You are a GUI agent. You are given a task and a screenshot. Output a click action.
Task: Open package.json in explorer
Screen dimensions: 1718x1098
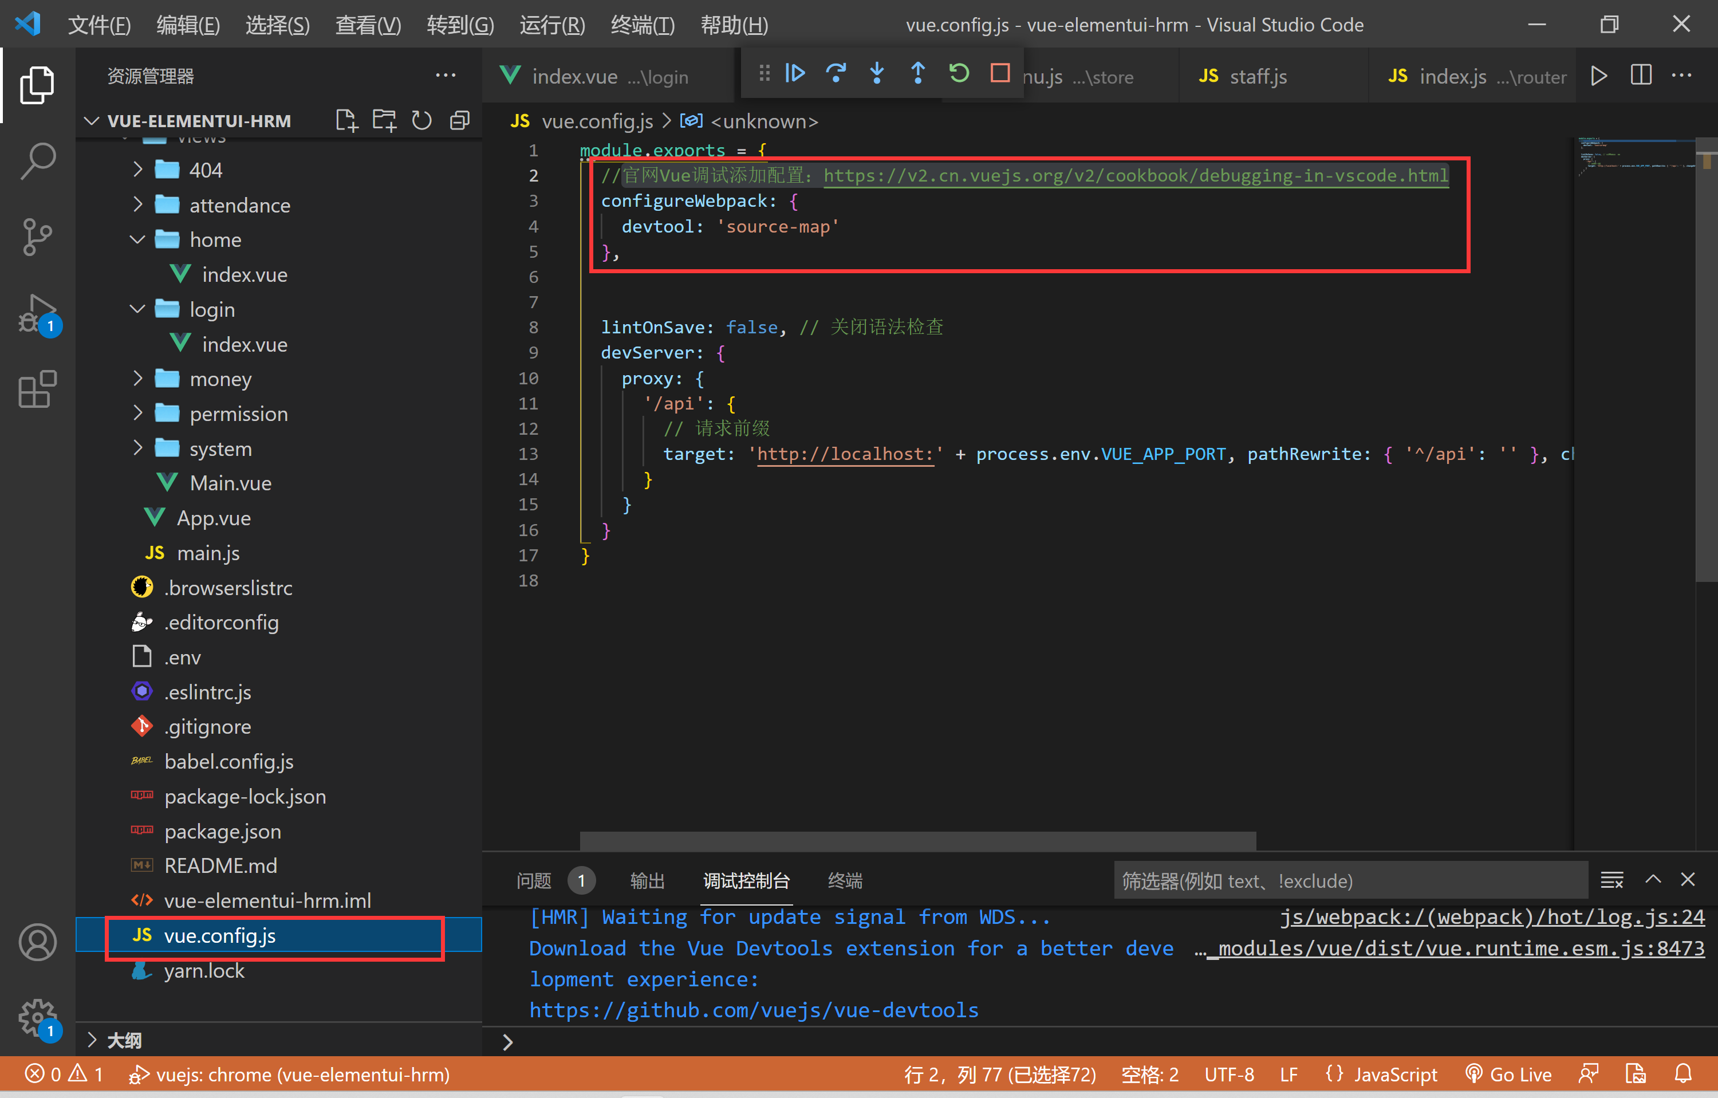point(278,831)
